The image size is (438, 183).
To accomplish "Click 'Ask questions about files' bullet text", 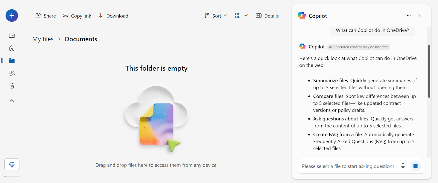I will tap(341, 119).
